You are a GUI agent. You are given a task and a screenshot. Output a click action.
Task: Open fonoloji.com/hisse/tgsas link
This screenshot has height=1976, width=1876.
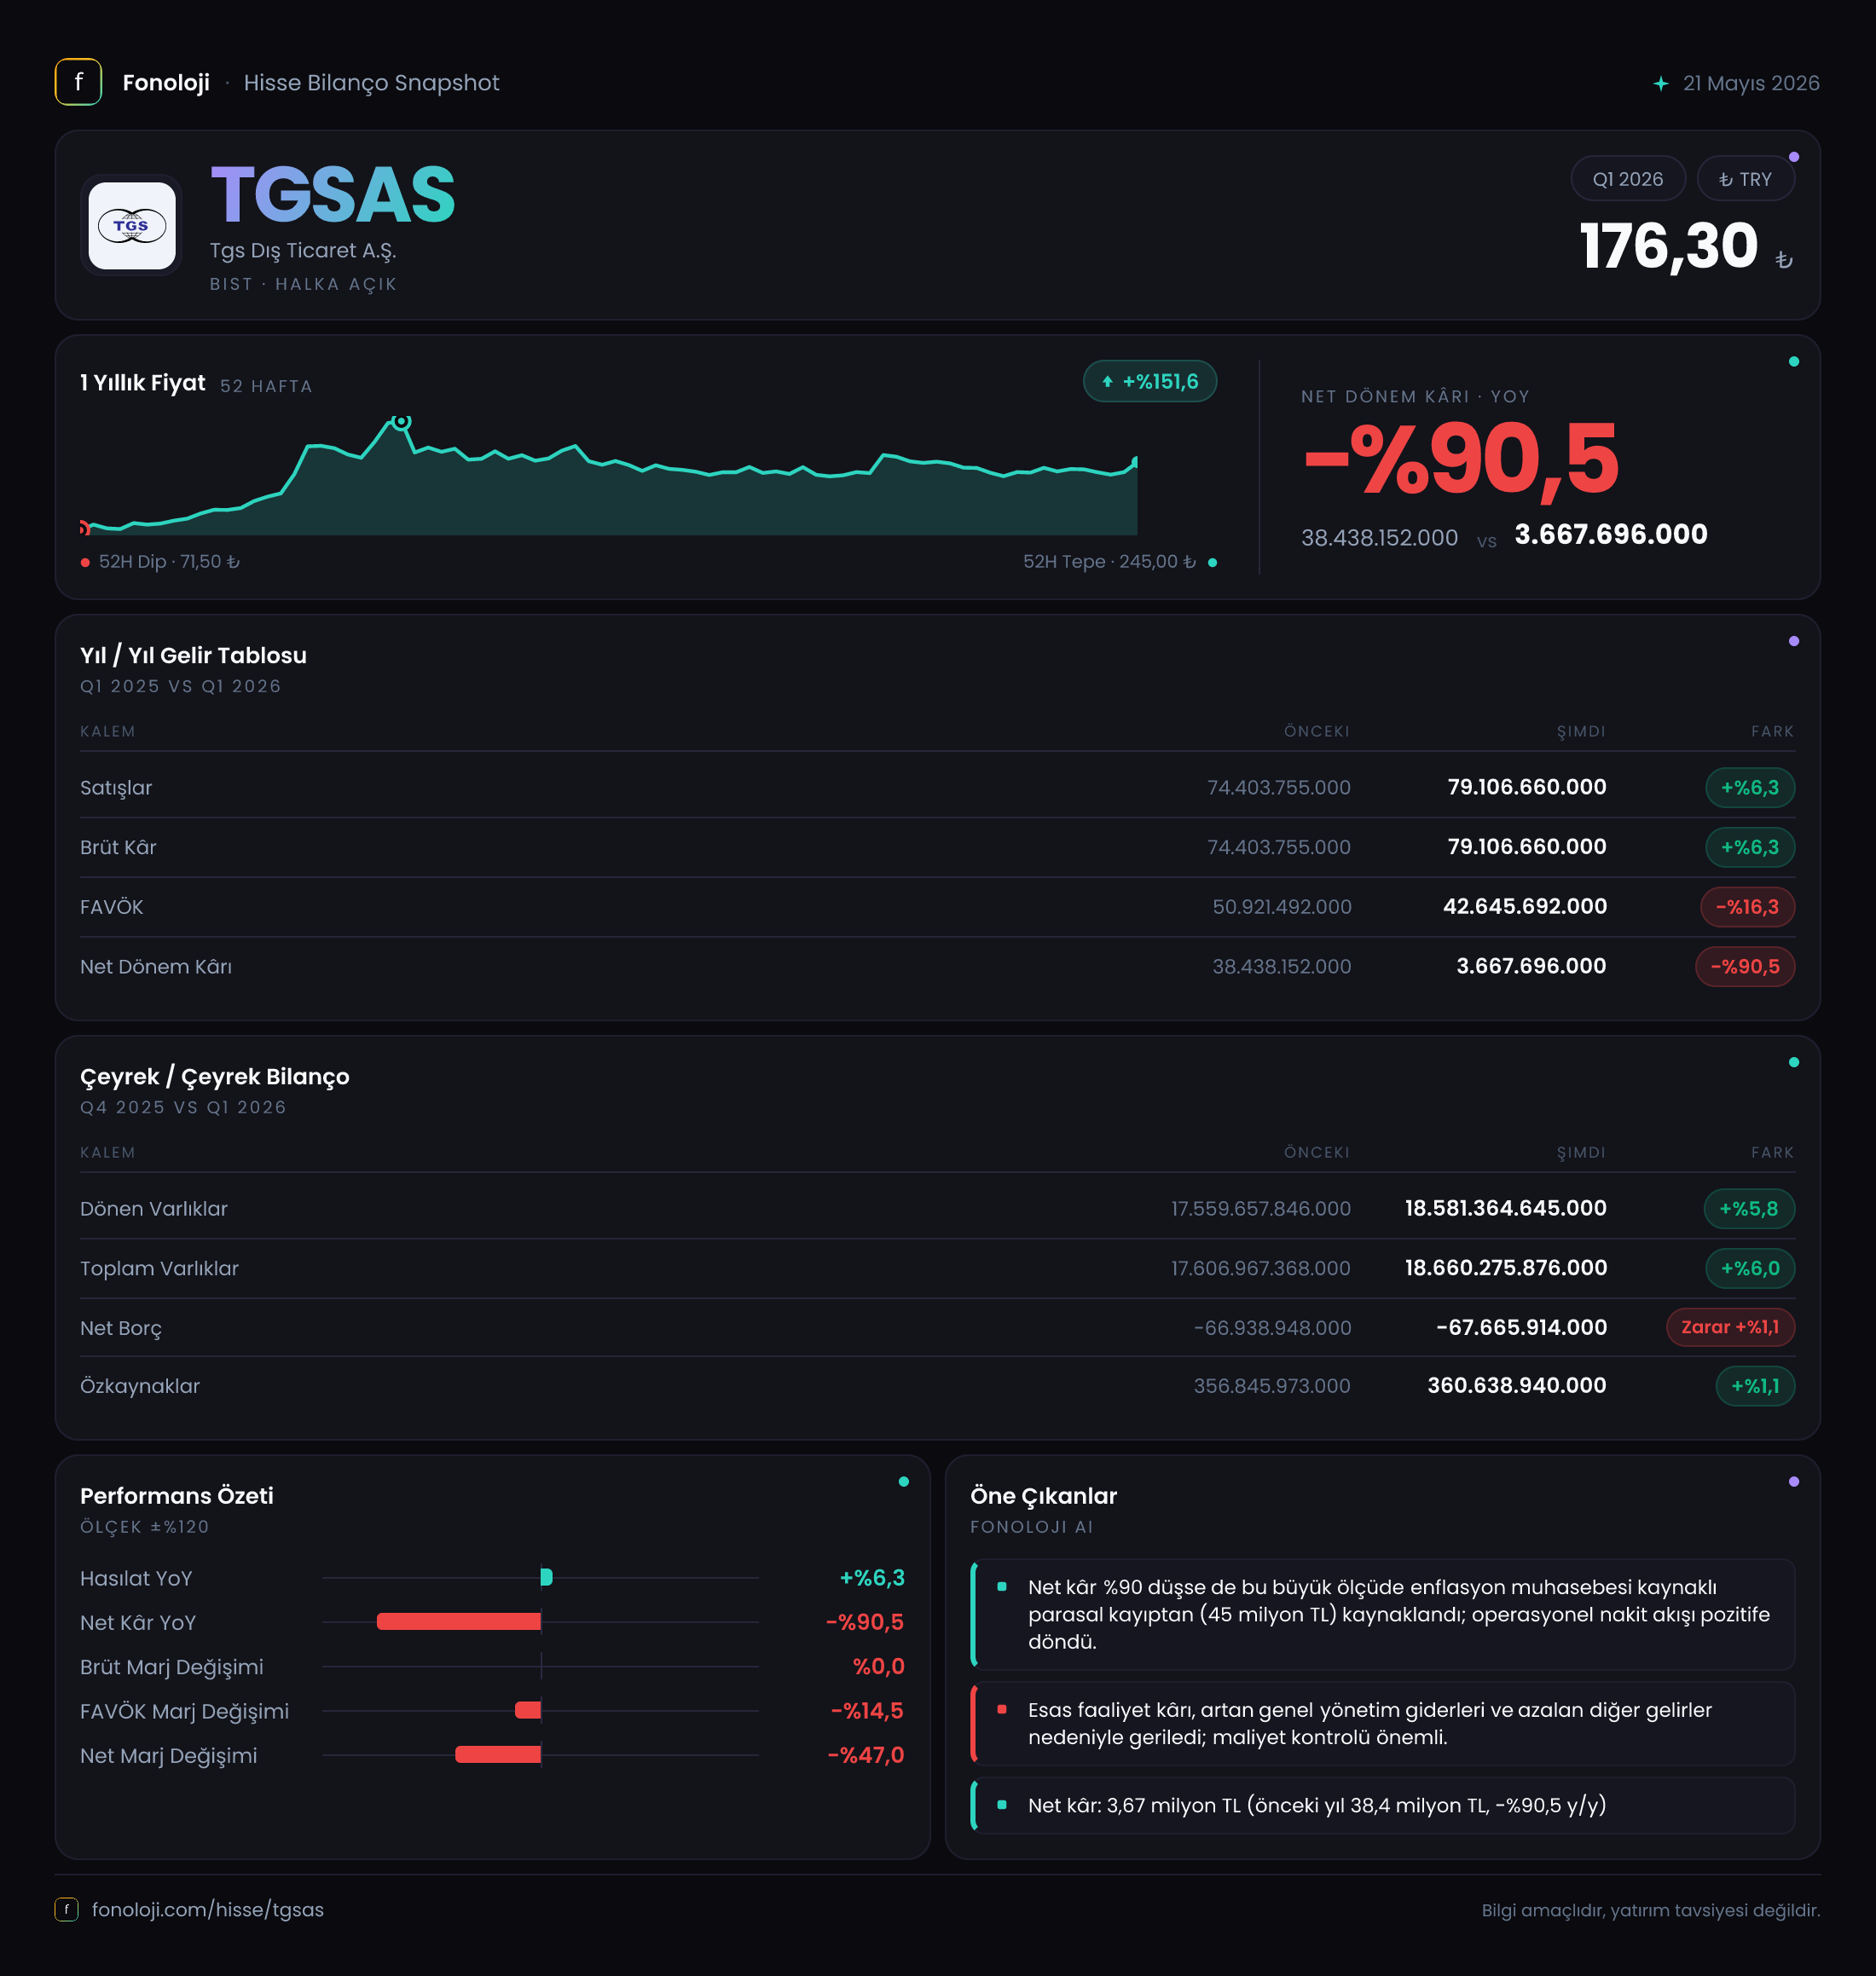[x=207, y=1909]
